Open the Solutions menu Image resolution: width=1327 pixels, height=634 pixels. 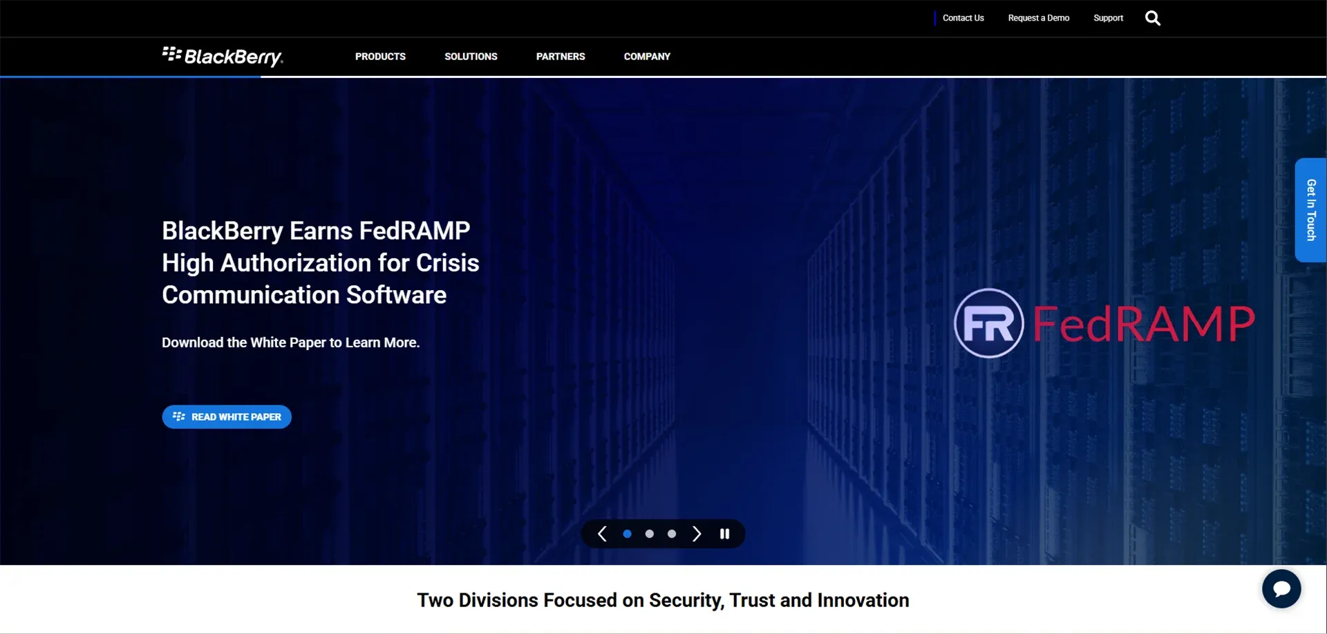click(x=471, y=57)
